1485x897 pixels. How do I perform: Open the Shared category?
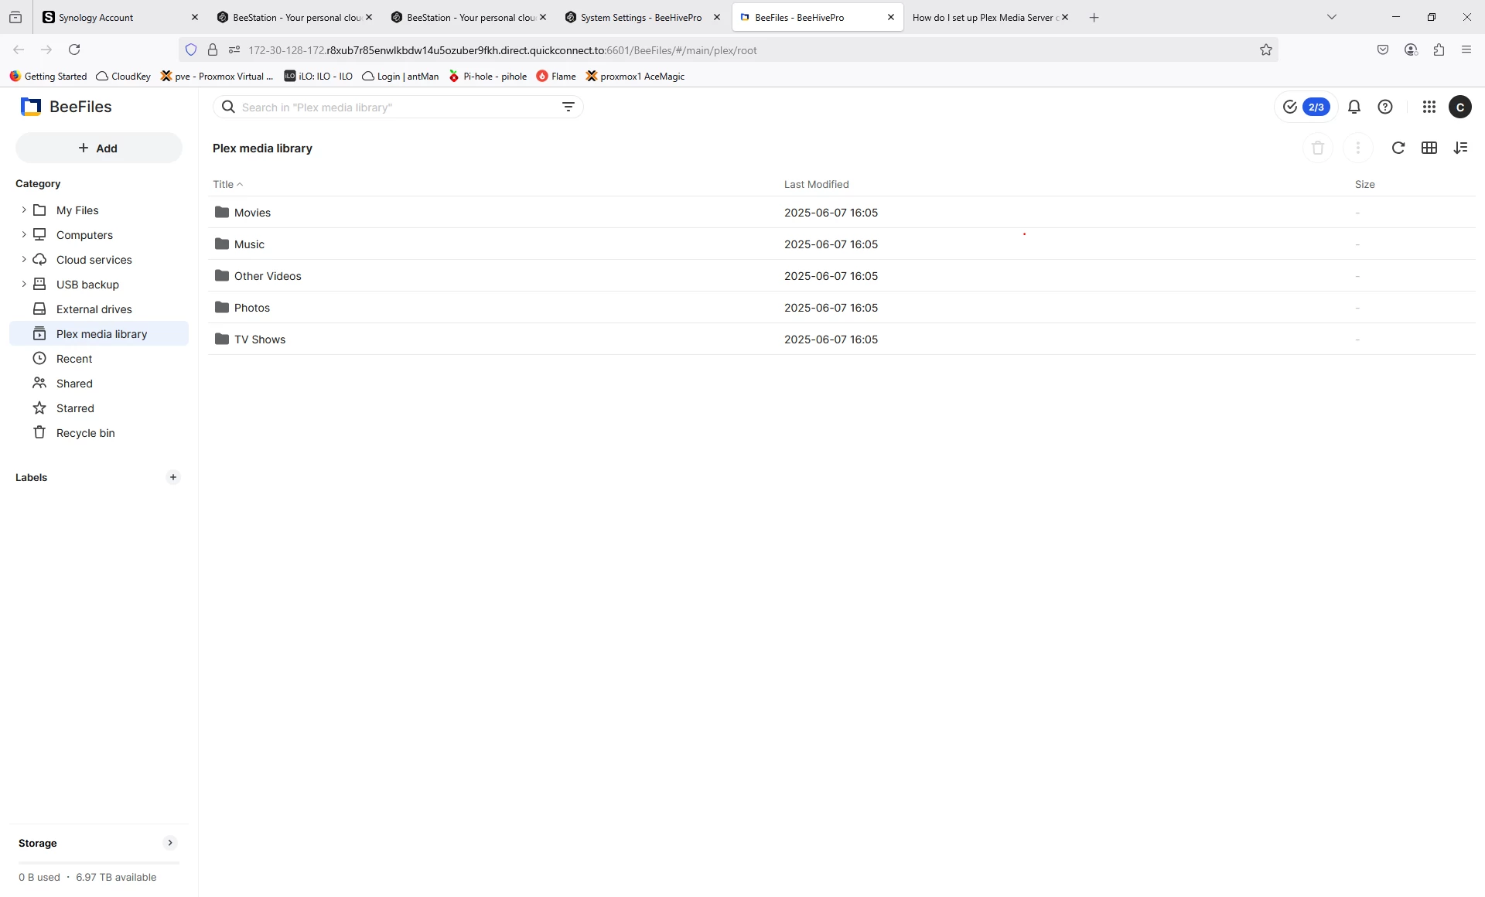pyautogui.click(x=99, y=384)
